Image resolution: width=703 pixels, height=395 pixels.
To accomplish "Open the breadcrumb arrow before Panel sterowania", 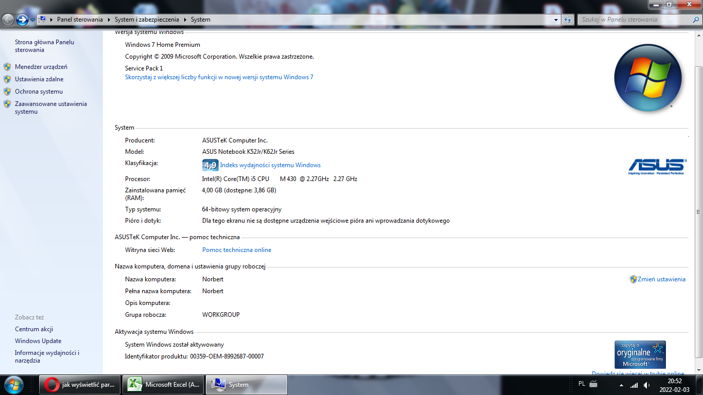I will coord(51,20).
